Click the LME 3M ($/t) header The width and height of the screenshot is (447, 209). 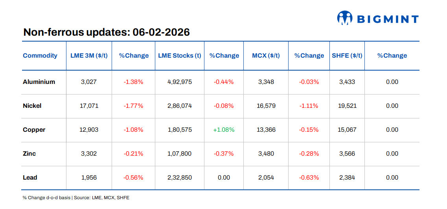pos(89,56)
